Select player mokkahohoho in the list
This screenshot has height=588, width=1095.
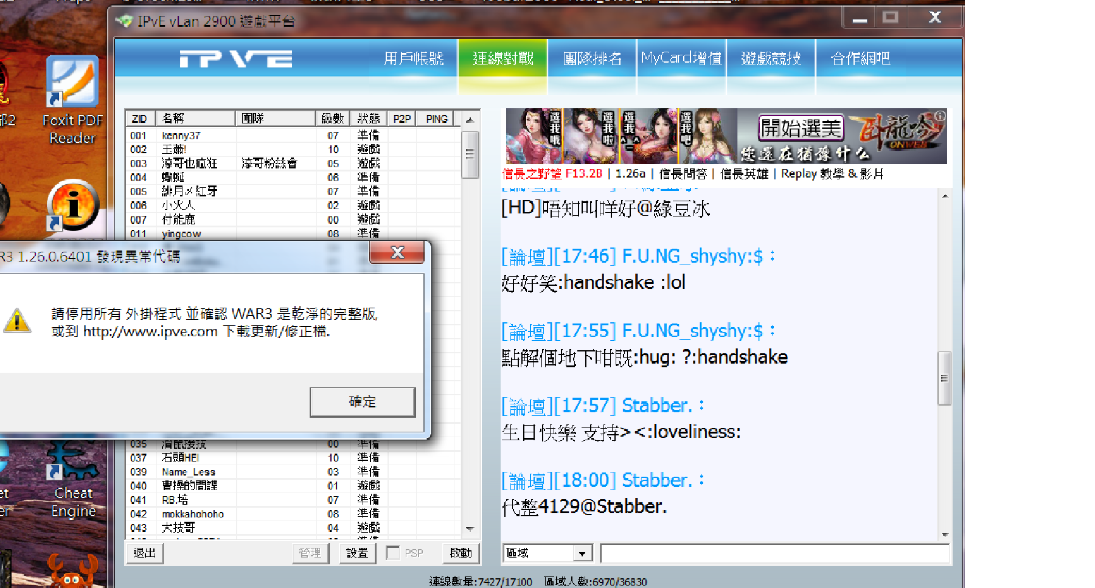(x=293, y=514)
